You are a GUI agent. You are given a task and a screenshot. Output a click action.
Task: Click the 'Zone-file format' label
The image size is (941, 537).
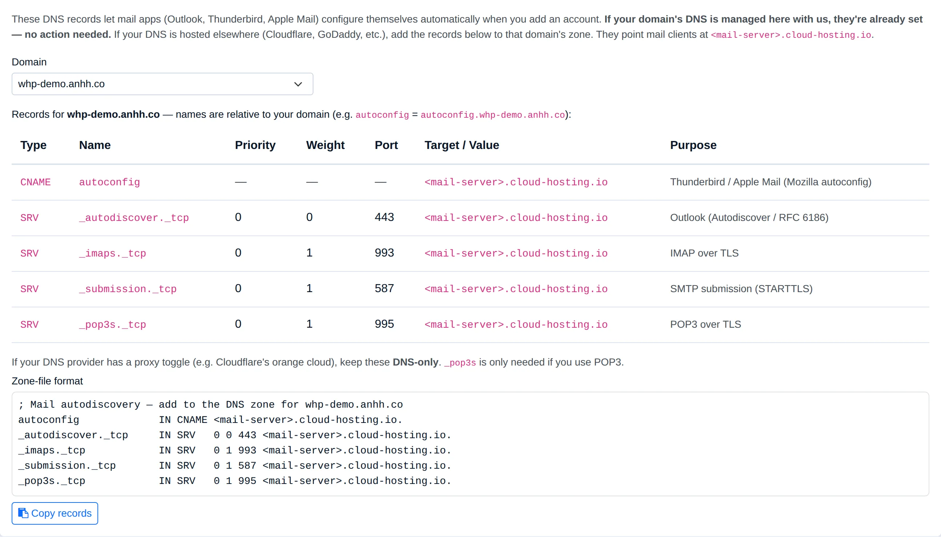pos(47,381)
